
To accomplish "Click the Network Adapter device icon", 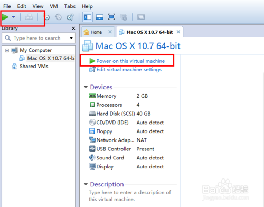I will click(x=92, y=140).
